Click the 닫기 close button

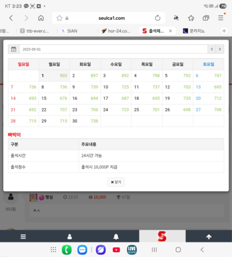click(x=116, y=182)
